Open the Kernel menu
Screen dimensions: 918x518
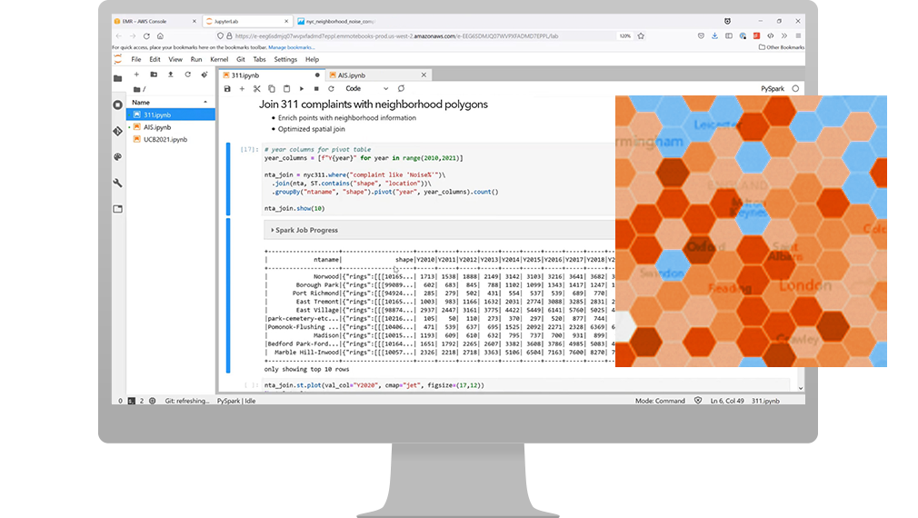click(x=218, y=59)
